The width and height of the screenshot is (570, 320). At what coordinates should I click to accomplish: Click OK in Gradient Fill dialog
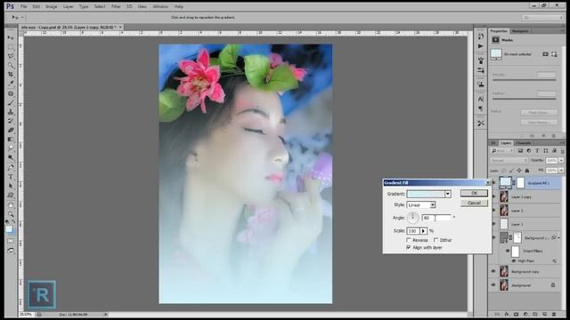tap(474, 193)
